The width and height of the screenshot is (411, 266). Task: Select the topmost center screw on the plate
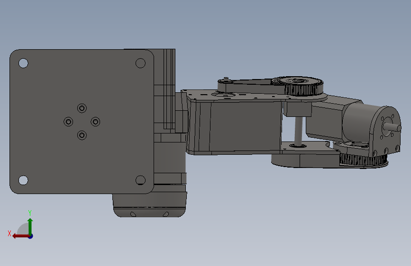82,108
